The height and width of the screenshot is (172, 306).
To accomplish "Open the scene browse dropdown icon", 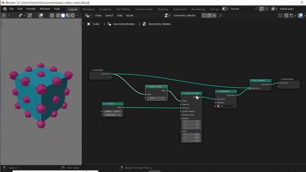I will pos(225,9).
